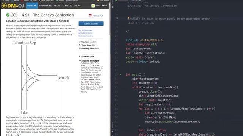This screenshot has height=136, width=243.
Task: Open the About nav item
Action: coord(77,6)
